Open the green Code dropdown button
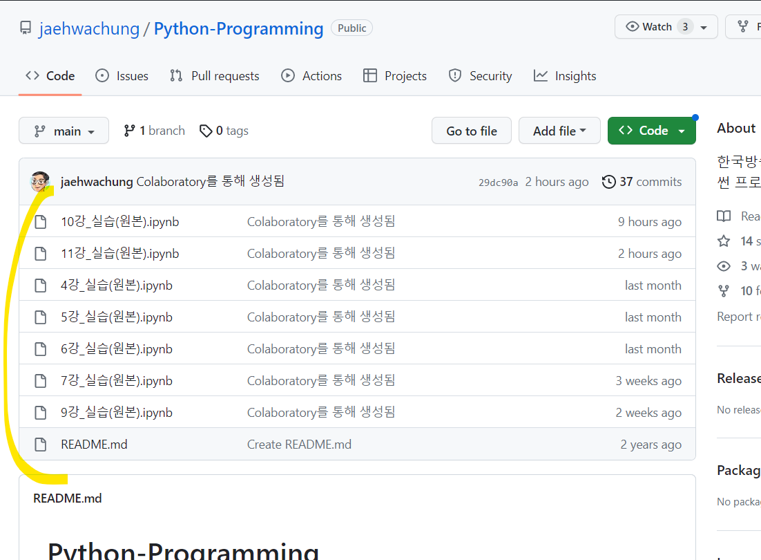Image resolution: width=761 pixels, height=560 pixels. [651, 131]
